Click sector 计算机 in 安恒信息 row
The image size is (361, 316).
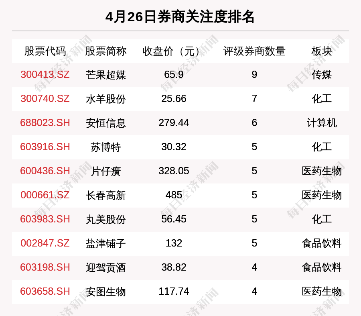pyautogui.click(x=322, y=123)
